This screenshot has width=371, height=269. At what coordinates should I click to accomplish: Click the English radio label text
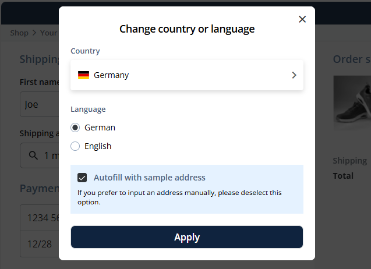click(x=98, y=146)
